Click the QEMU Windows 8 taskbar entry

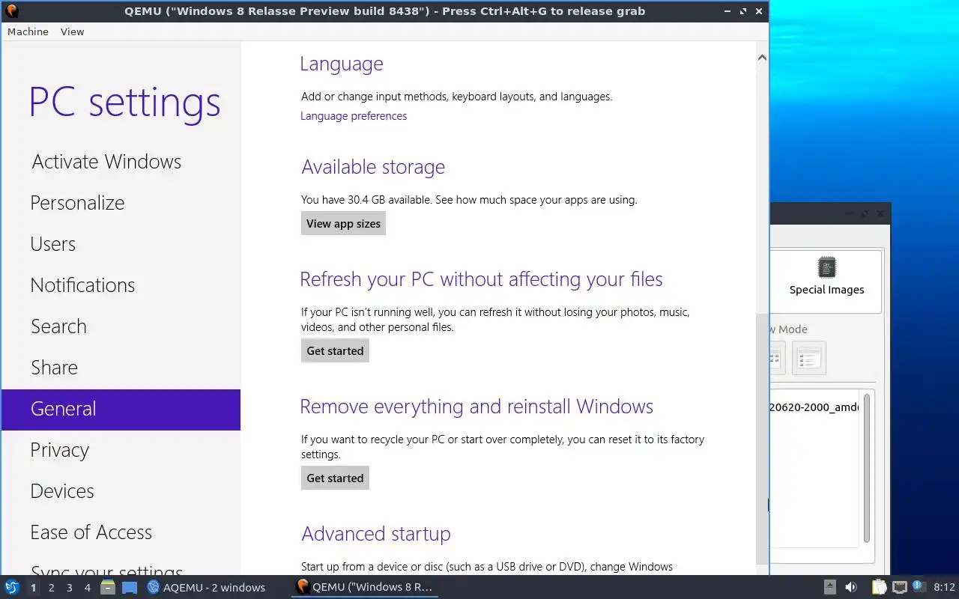coord(366,587)
